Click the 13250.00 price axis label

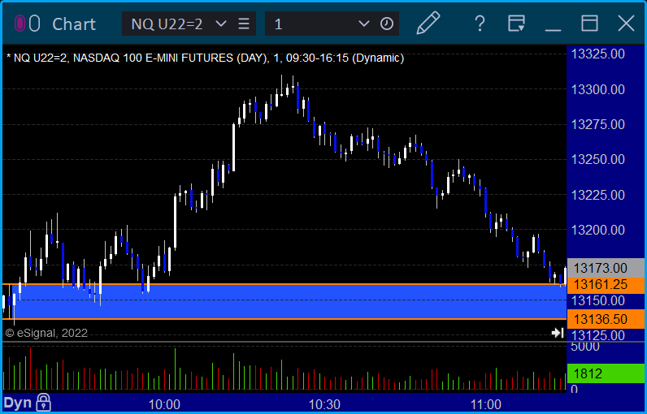(598, 159)
